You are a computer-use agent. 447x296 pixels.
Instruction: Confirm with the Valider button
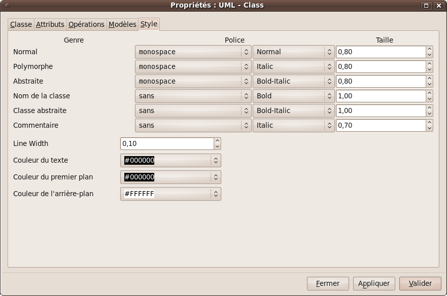420,283
